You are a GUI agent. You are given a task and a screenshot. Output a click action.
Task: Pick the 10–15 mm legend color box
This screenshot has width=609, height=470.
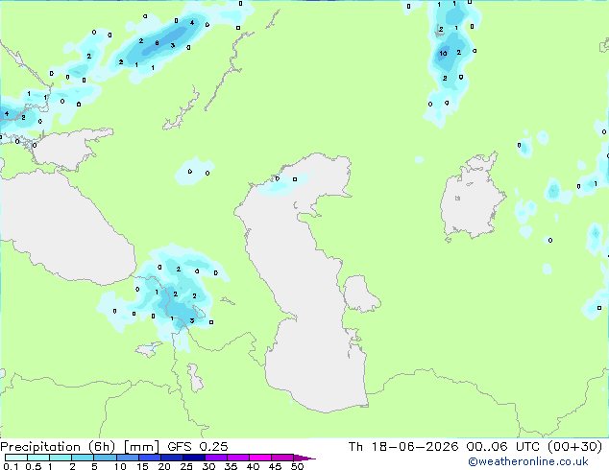[x=127, y=458]
